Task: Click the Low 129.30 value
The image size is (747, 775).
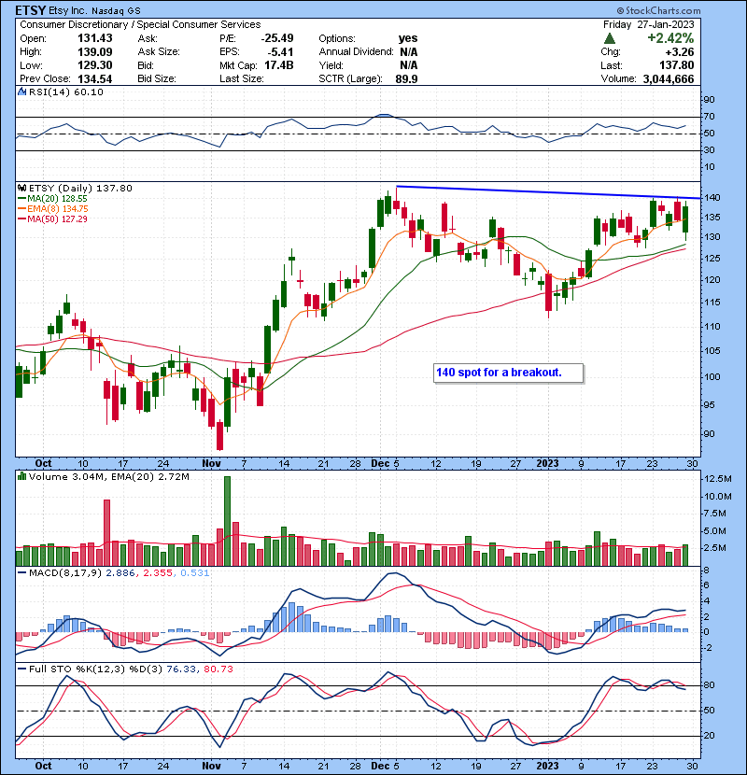Action: click(x=95, y=65)
